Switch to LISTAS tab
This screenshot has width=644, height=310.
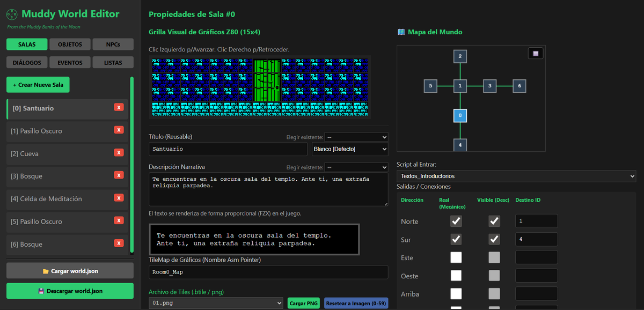coord(113,63)
